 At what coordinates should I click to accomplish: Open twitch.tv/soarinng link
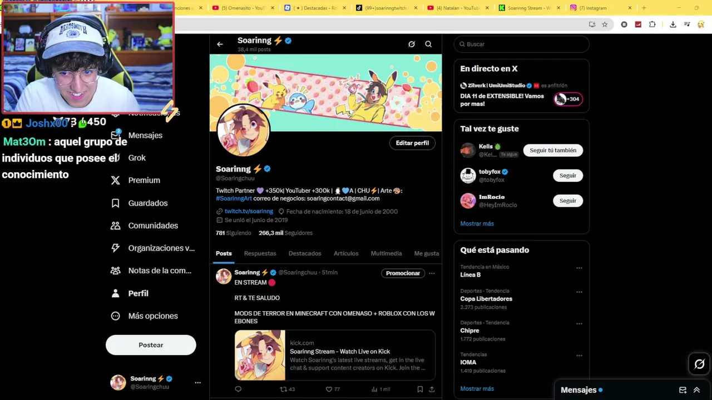click(249, 211)
